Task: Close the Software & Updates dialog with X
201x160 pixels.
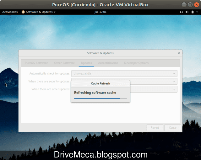Action: [179, 53]
